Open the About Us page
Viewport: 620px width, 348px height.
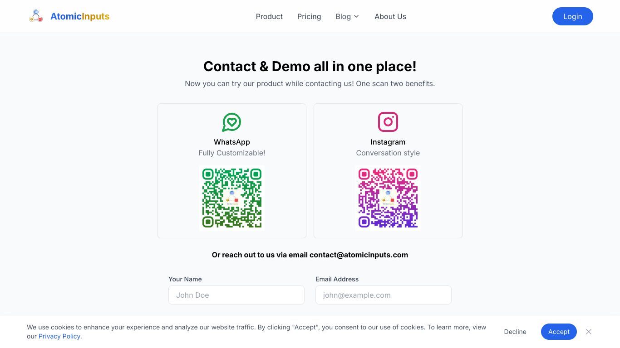[x=390, y=16]
